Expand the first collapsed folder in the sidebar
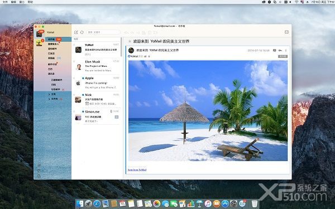 pos(49,94)
